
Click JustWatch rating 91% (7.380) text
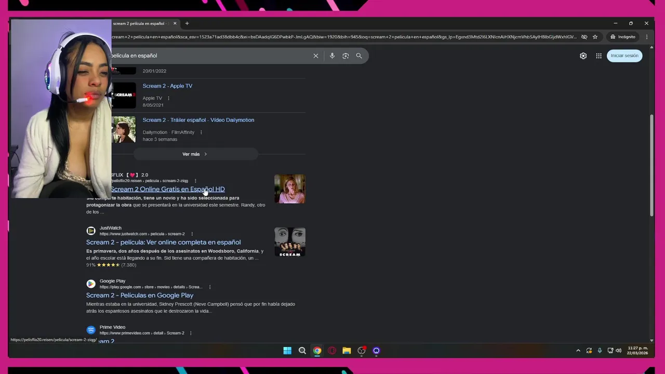coord(111,265)
